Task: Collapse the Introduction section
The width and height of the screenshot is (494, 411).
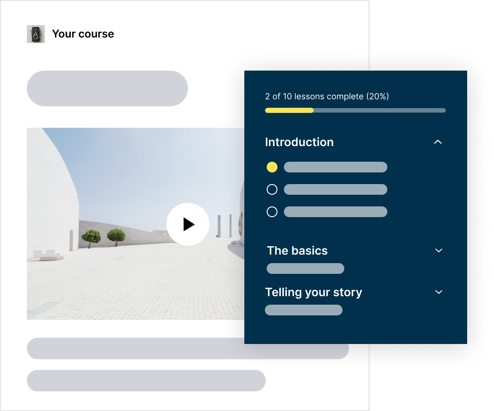Action: [438, 142]
